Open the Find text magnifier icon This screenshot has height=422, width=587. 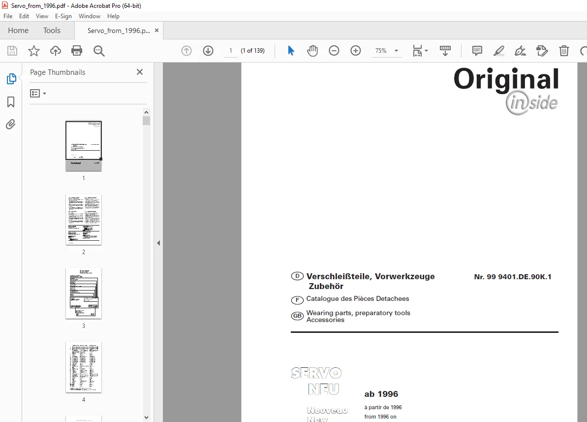click(99, 51)
